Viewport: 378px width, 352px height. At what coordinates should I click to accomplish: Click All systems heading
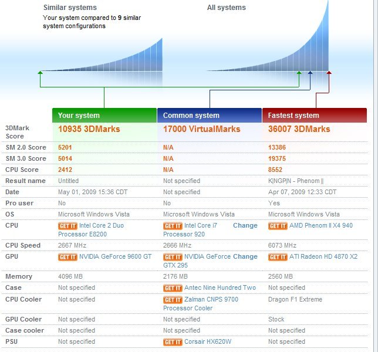pyautogui.click(x=227, y=8)
